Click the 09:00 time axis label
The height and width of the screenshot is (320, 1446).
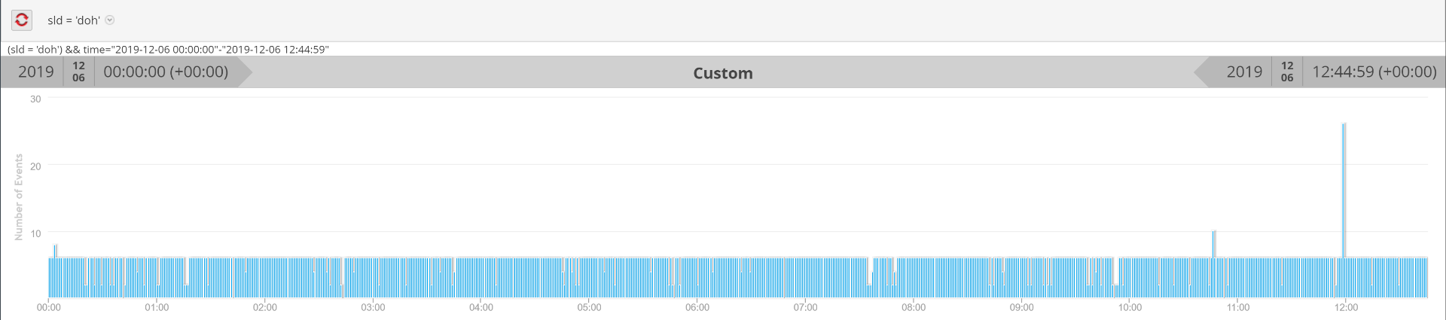tap(1021, 307)
